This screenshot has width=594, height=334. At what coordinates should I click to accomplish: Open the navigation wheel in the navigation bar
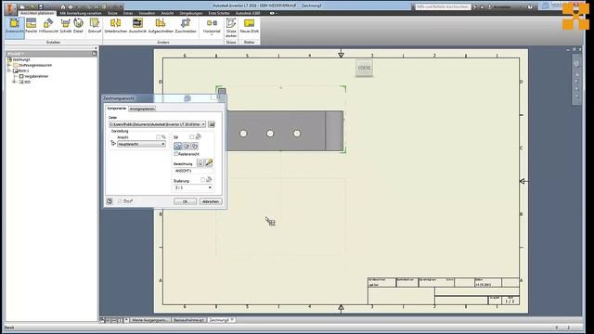[576, 64]
